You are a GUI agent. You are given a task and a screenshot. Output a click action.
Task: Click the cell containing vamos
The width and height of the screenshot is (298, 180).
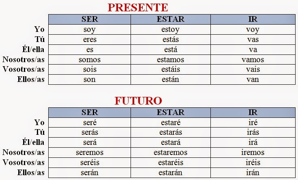(253, 60)
